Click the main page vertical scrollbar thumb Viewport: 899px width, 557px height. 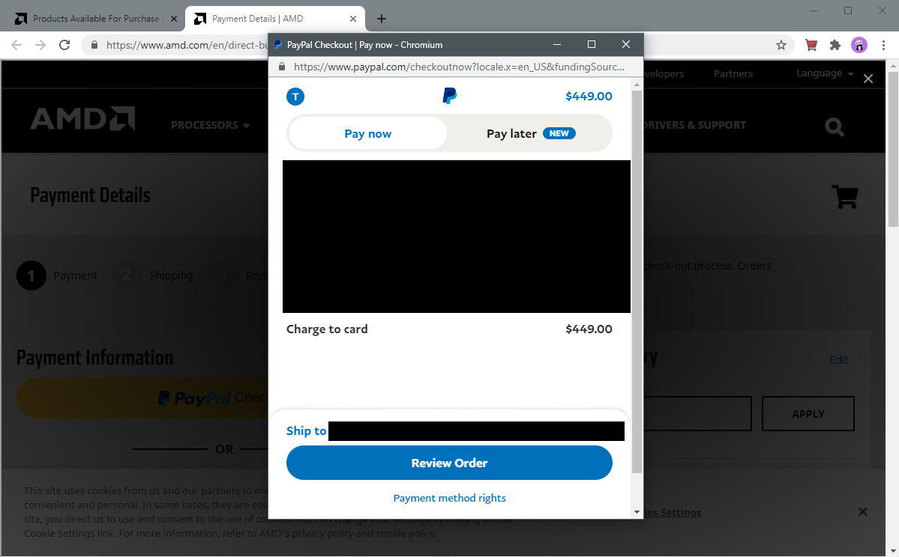coord(893,150)
